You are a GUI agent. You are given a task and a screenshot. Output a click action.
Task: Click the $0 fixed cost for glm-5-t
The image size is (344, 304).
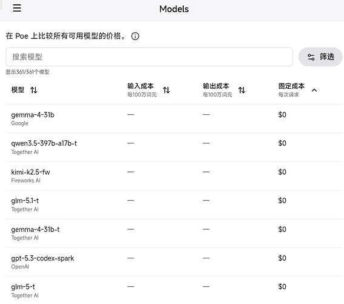(x=282, y=286)
